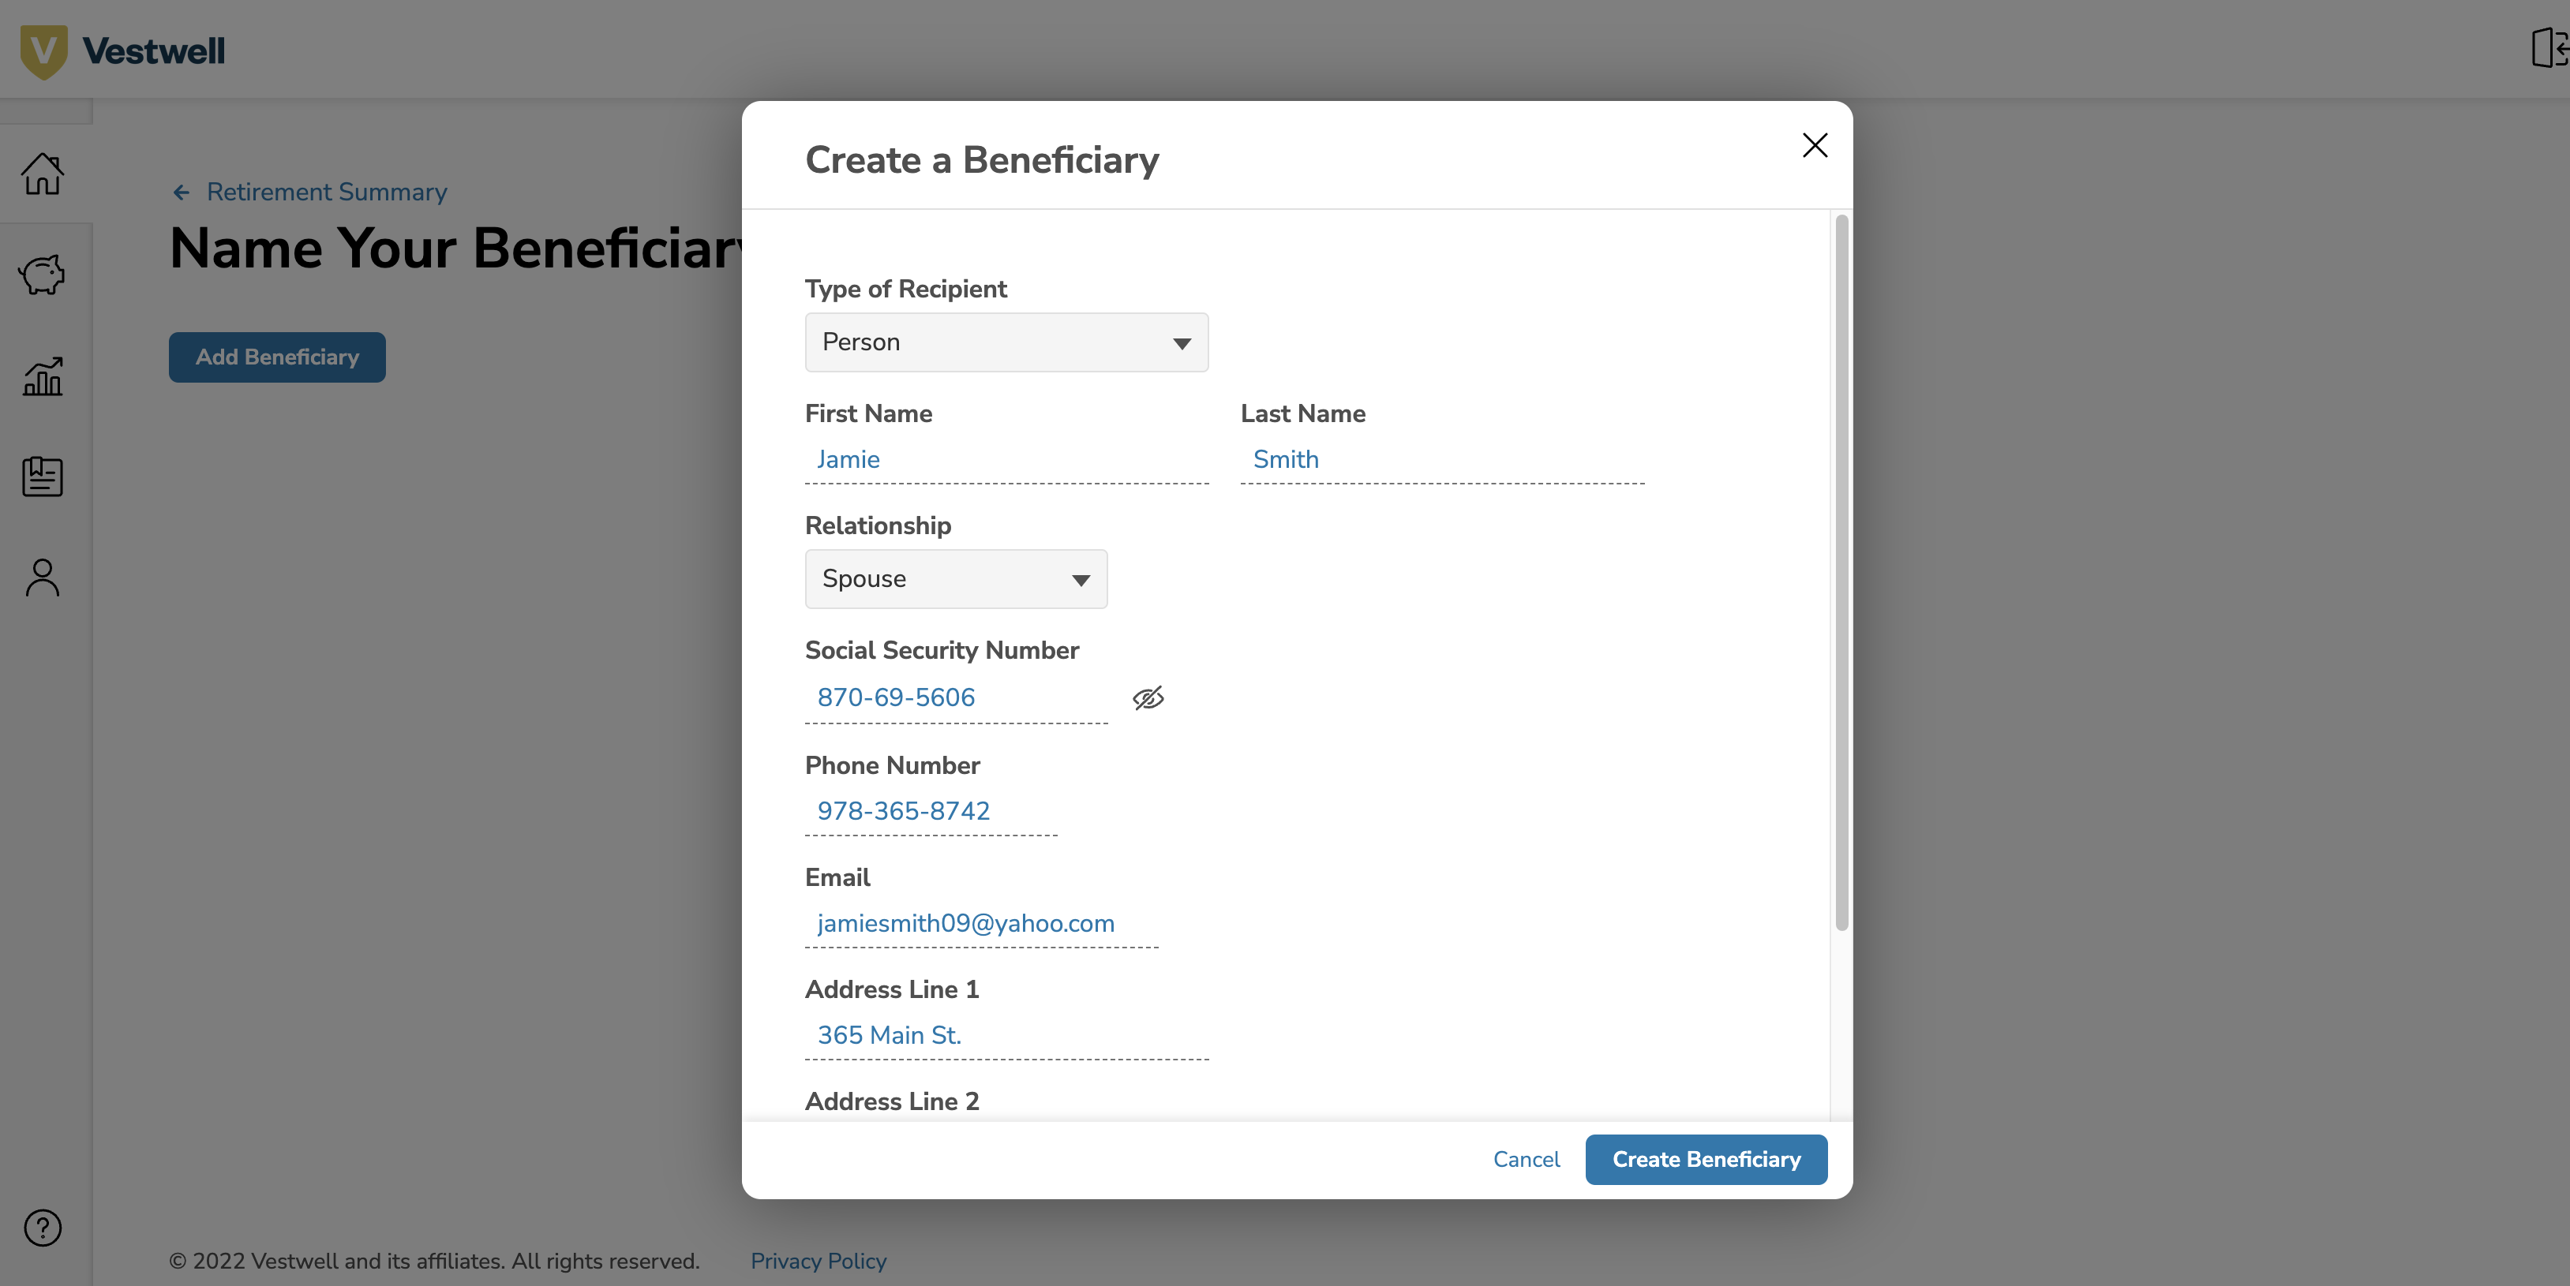Screen dimensions: 2570x1286
Task: Click the Vestwell logo
Action: (122, 49)
